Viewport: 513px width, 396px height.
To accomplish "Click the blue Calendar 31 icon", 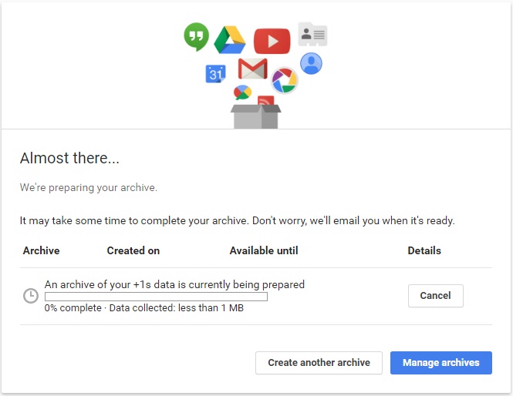I will [x=215, y=74].
